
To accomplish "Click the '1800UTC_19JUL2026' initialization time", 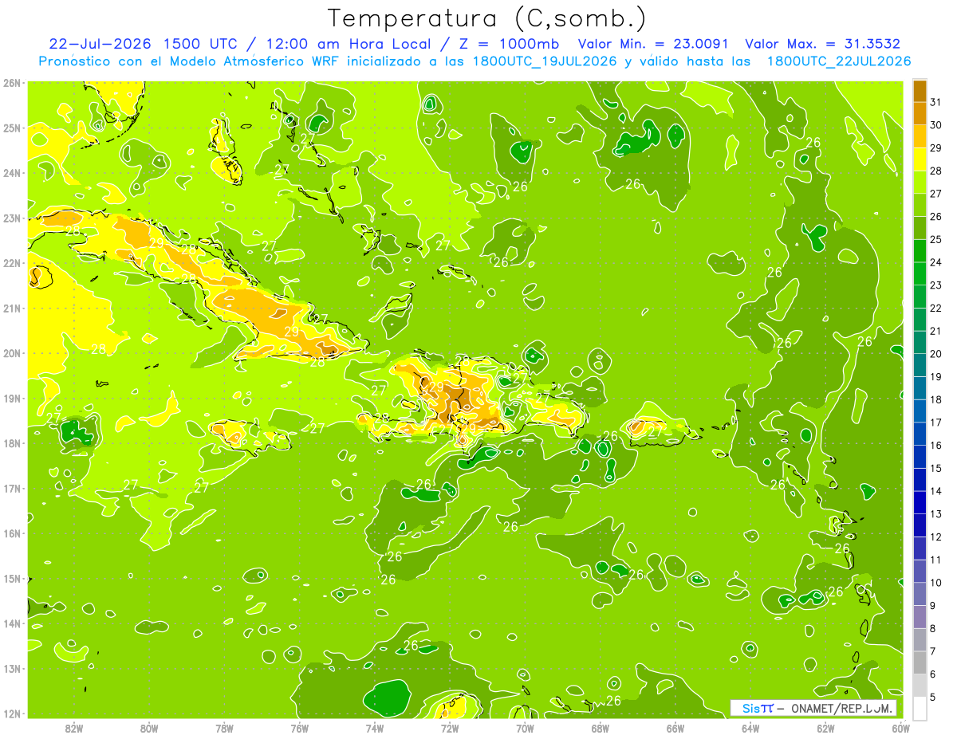I will (545, 61).
